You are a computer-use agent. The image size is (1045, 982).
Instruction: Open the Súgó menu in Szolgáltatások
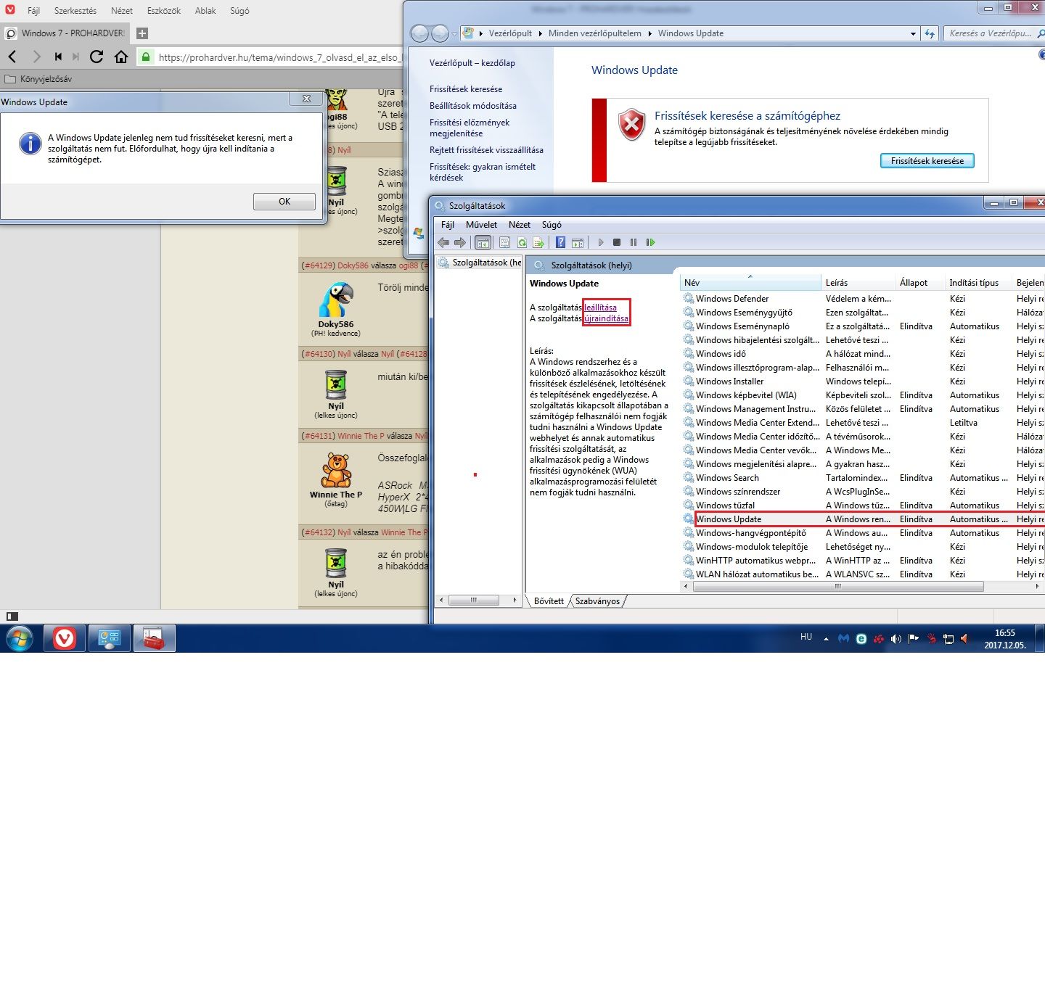[552, 225]
